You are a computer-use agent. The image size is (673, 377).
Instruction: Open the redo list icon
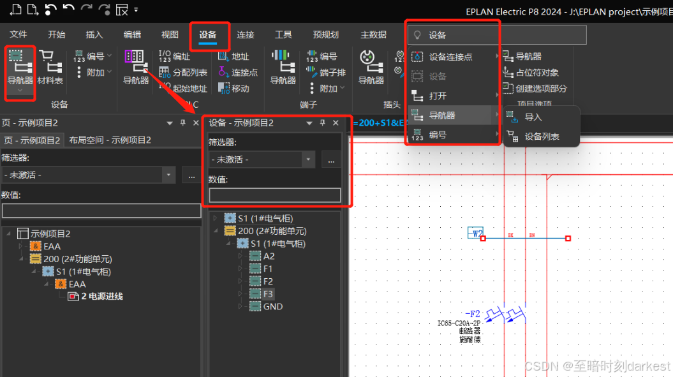(104, 10)
